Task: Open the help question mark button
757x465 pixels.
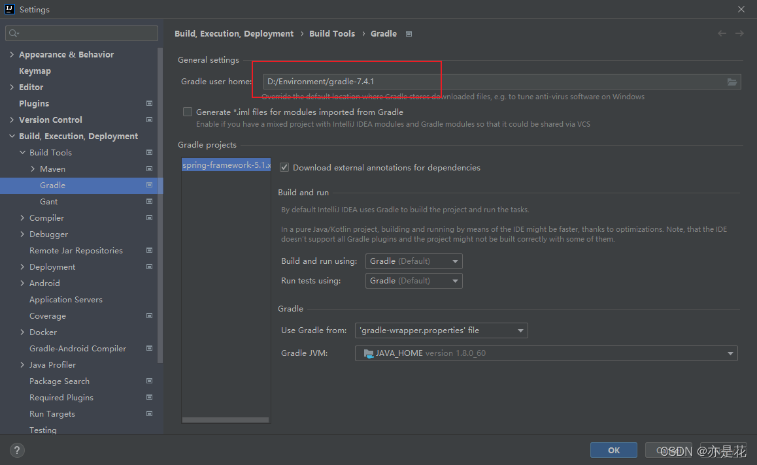Action: 17,451
